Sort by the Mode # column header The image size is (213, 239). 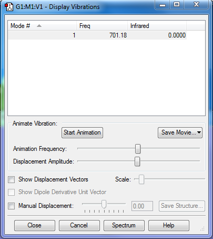point(42,26)
